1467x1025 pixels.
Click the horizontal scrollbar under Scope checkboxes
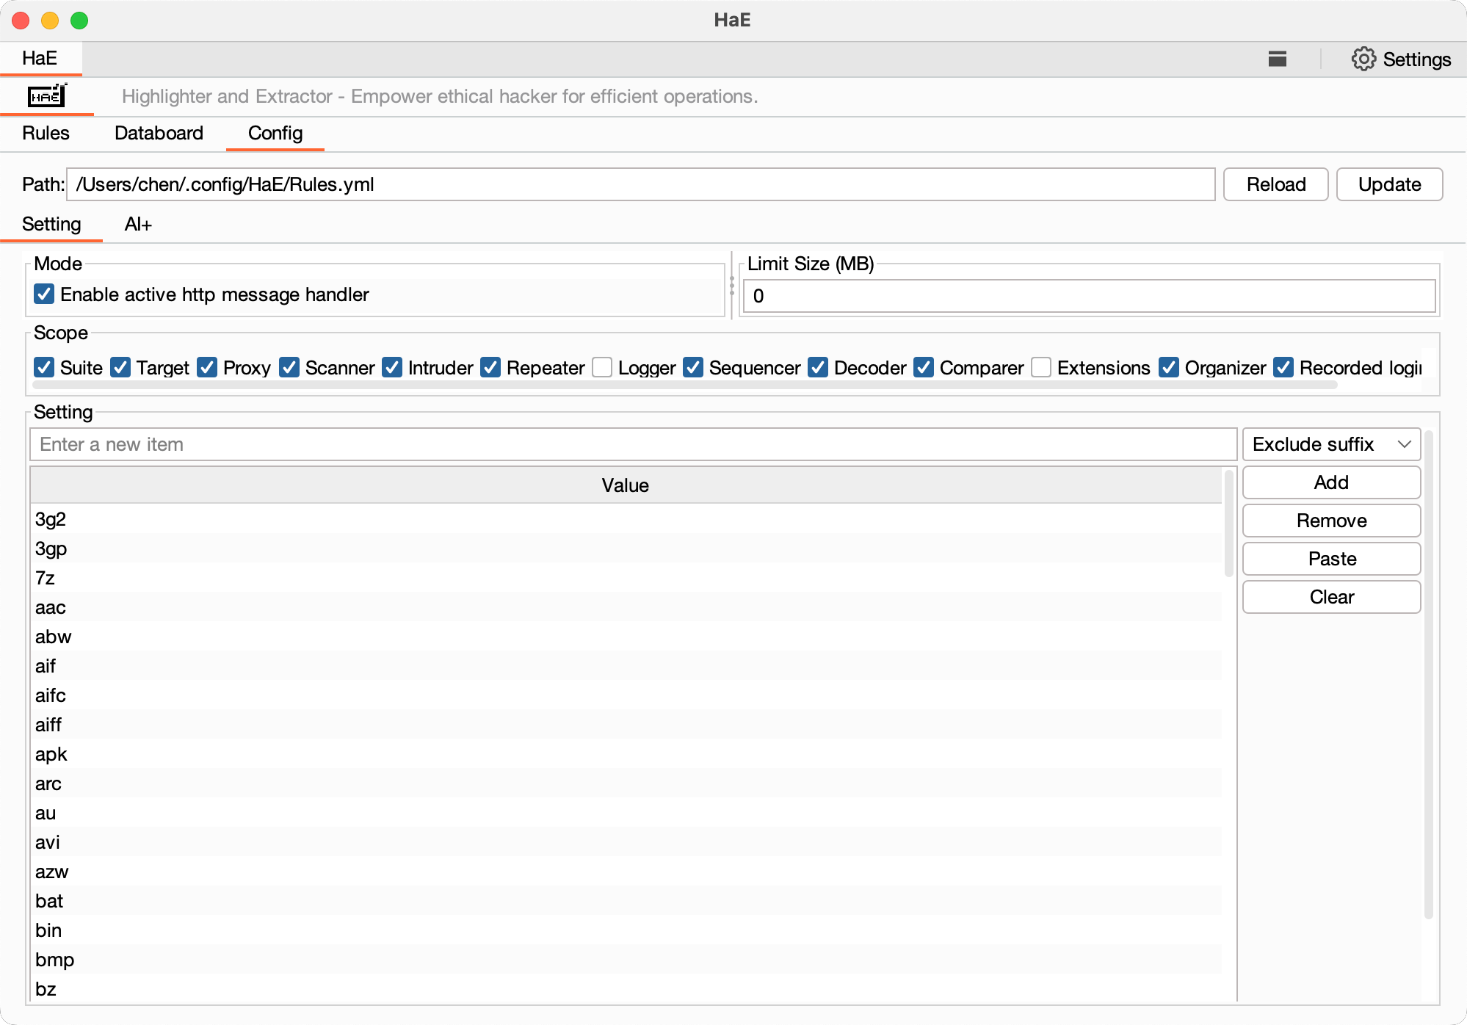(683, 385)
